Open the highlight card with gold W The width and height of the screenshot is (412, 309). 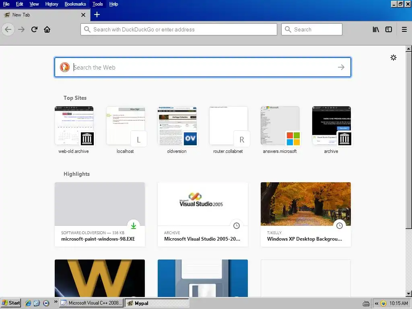tap(100, 278)
